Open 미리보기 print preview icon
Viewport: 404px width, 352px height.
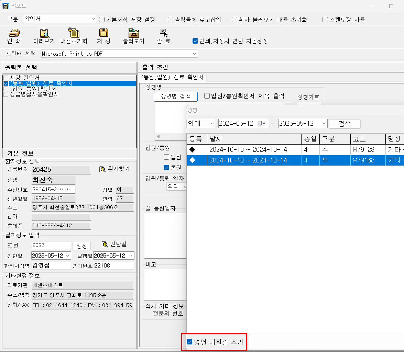(44, 33)
